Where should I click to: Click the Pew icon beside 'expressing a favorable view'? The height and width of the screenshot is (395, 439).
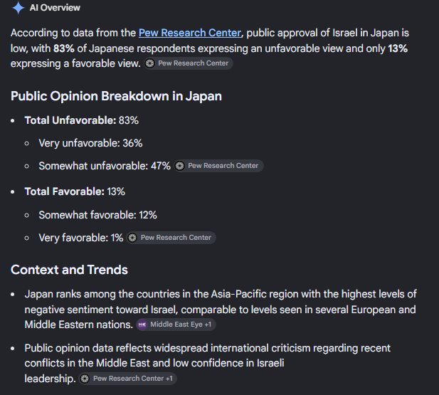click(x=150, y=63)
